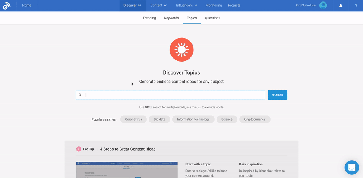
Task: Go to Monitoring in the navigation
Action: [x=214, y=6]
